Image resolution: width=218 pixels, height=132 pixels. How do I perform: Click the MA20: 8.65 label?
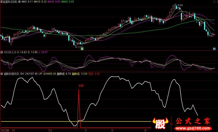coord(54,2)
